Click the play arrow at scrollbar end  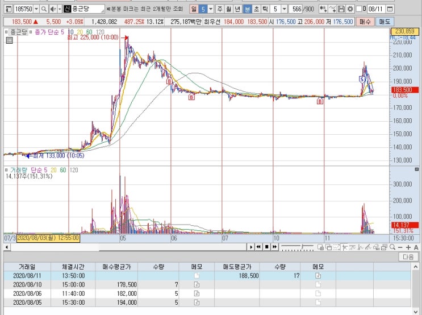[251, 247]
